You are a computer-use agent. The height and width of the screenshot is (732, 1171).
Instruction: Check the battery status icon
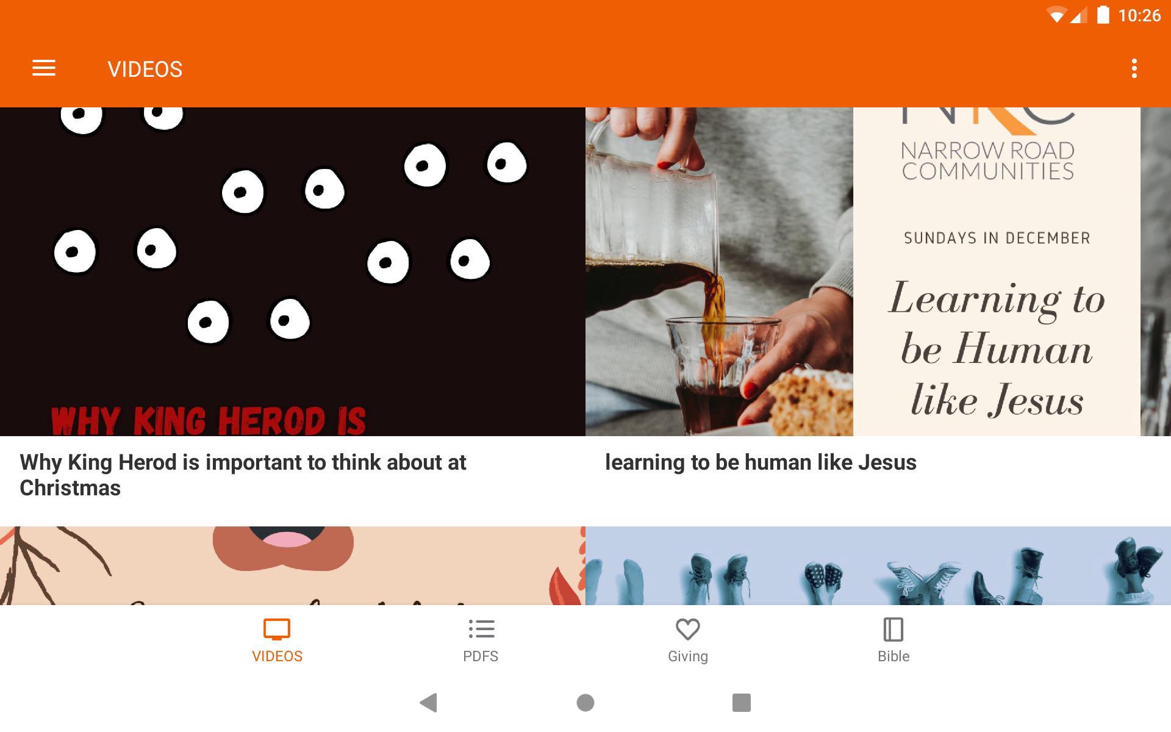point(1103,15)
